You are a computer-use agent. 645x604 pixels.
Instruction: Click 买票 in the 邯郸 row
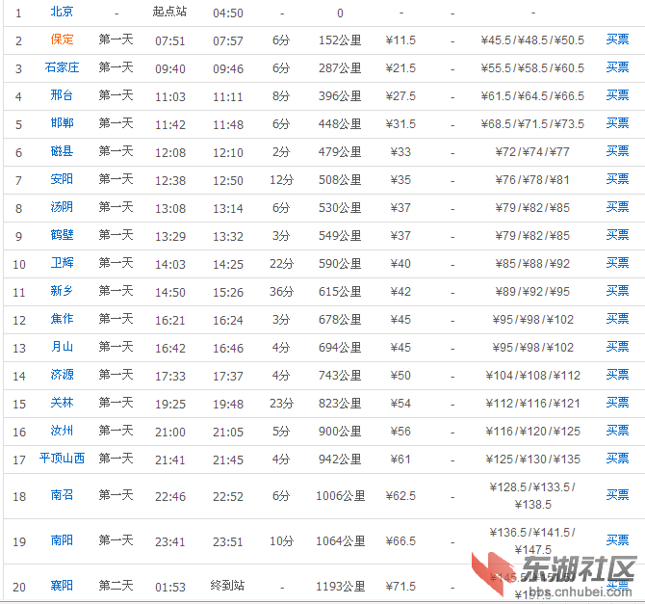617,123
